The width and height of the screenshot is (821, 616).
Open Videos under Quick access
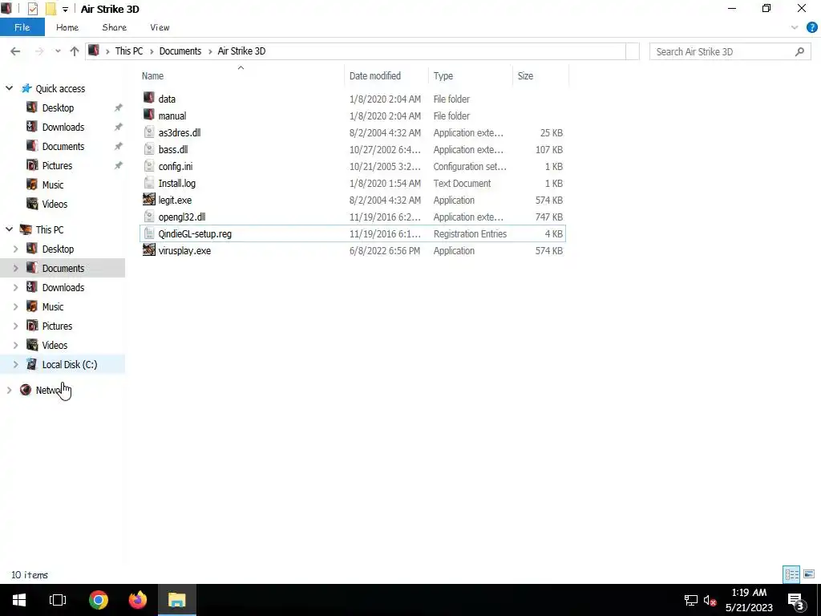(x=55, y=205)
